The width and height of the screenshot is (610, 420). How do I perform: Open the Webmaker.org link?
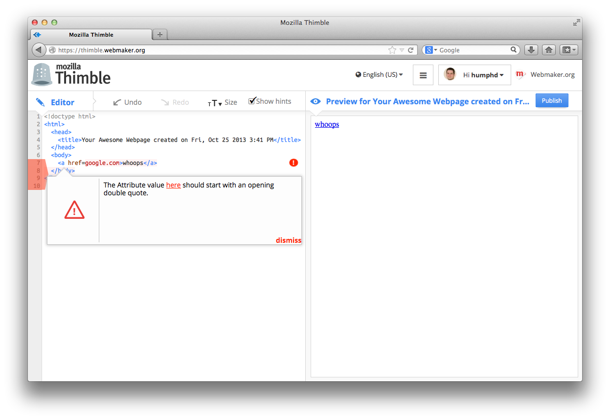click(553, 75)
